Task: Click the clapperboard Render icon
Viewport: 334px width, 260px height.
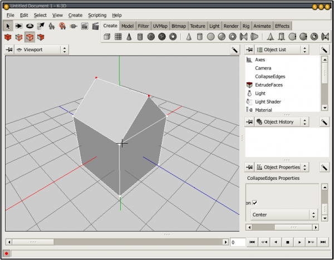Action: pos(95,26)
